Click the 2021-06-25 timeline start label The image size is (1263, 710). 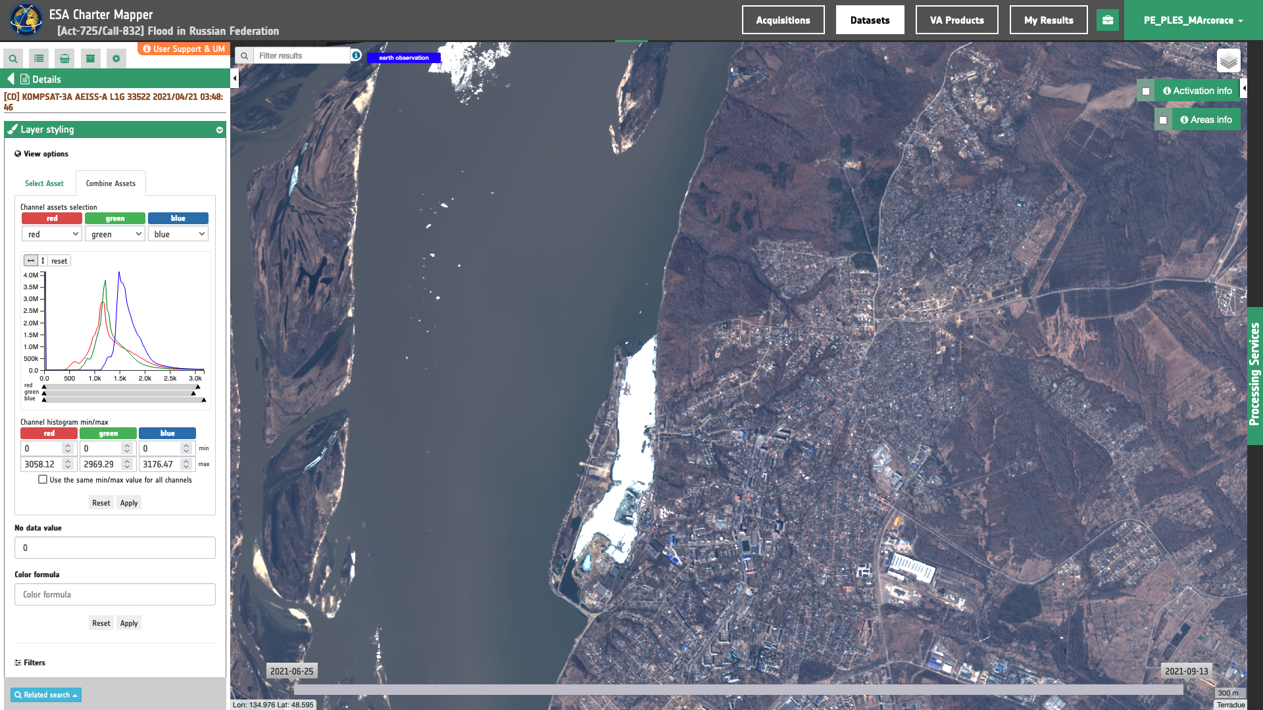(x=292, y=671)
